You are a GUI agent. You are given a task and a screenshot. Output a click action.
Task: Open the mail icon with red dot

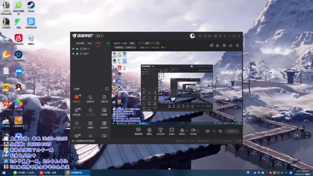coord(205,36)
